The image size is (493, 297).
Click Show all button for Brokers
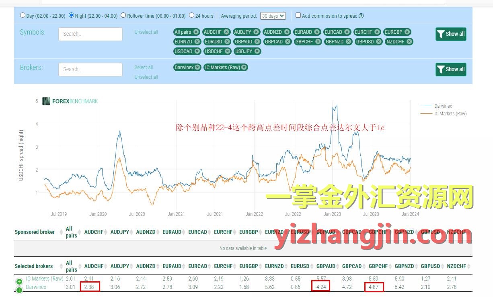(451, 69)
